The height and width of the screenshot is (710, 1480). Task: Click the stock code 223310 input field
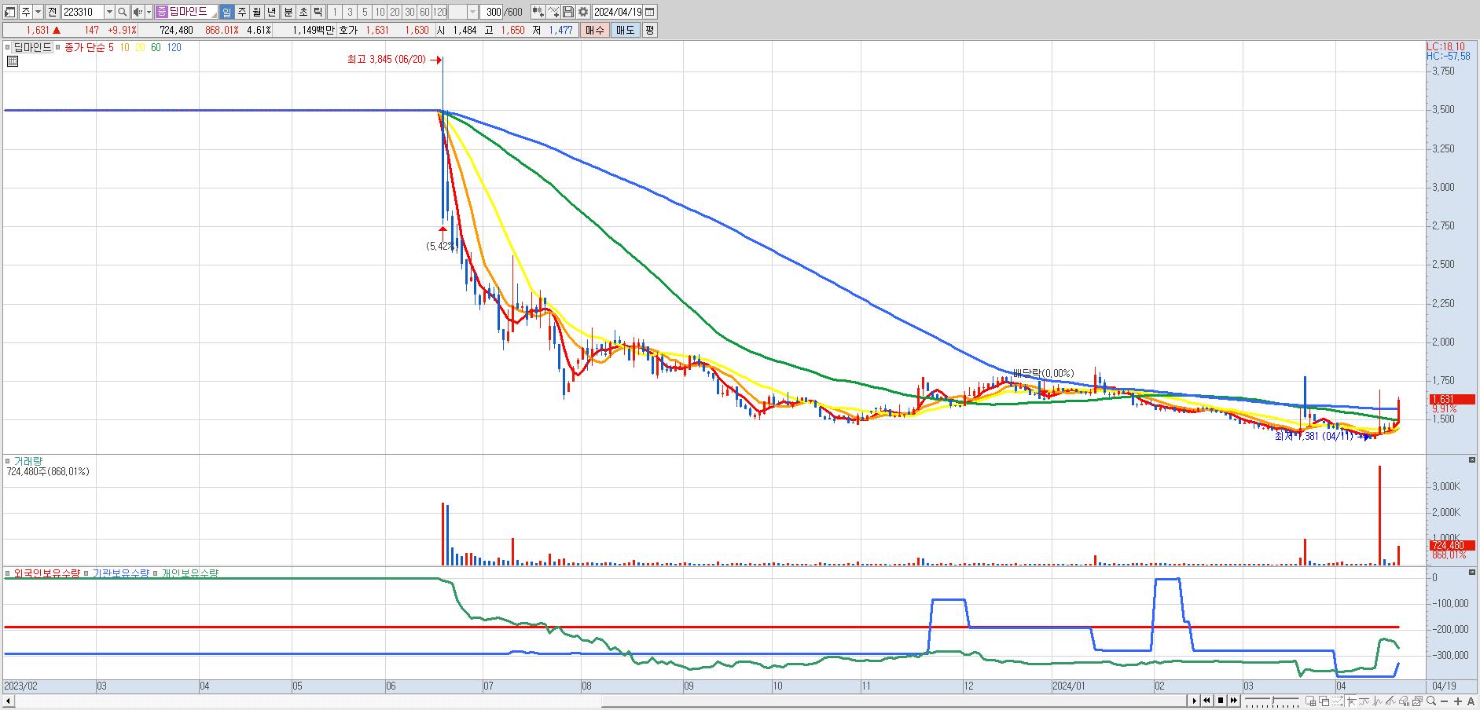tap(83, 12)
